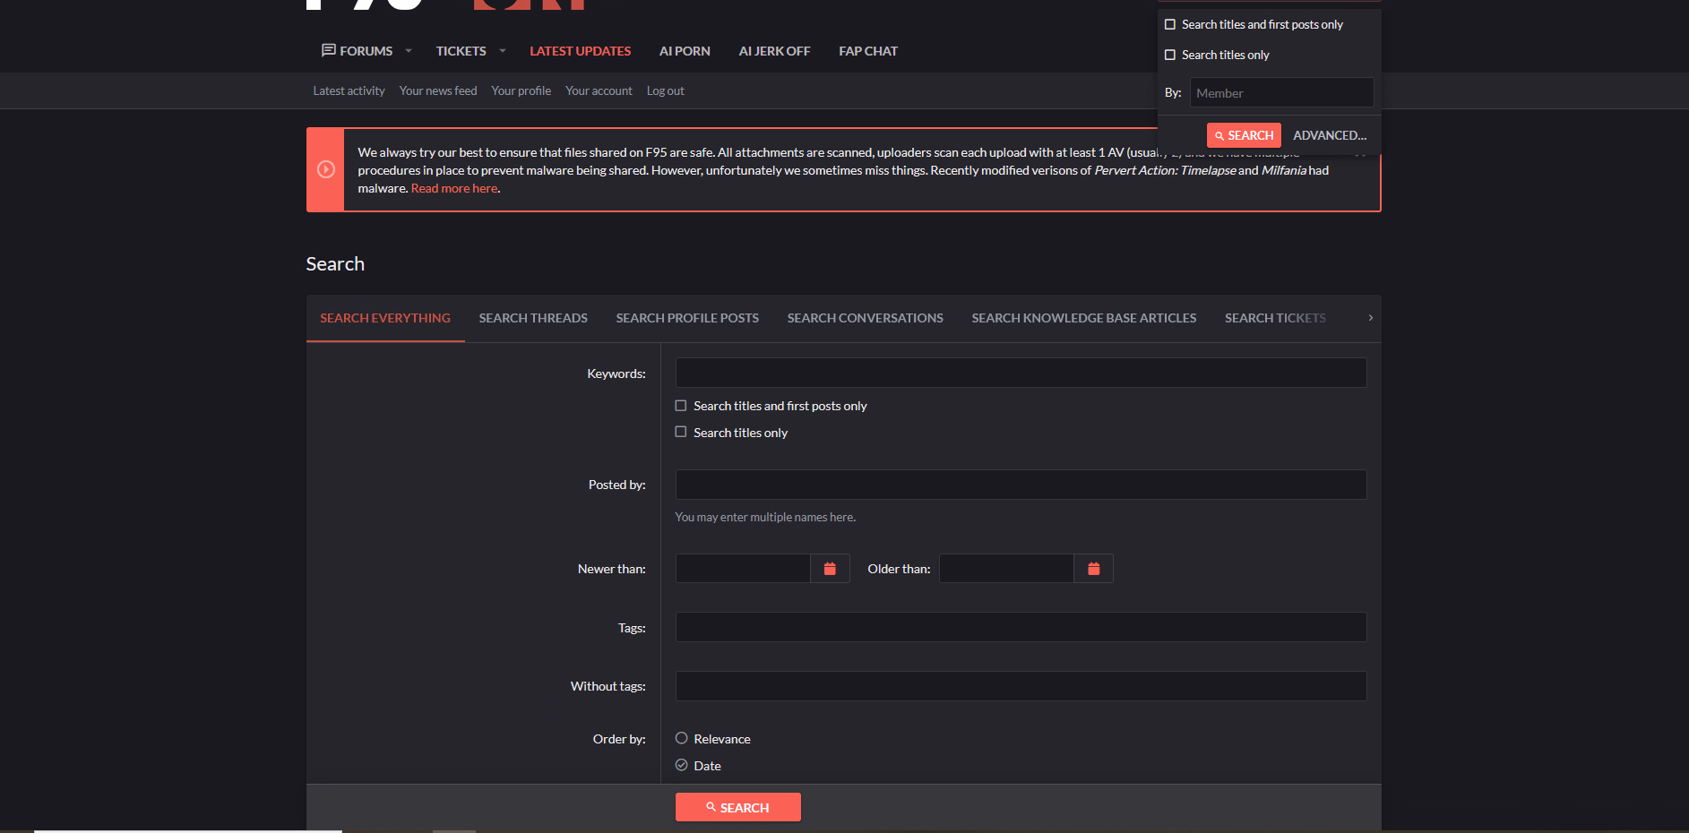Viewport: 1689px width, 833px height.
Task: Open the Older than calendar picker
Action: (x=1093, y=569)
